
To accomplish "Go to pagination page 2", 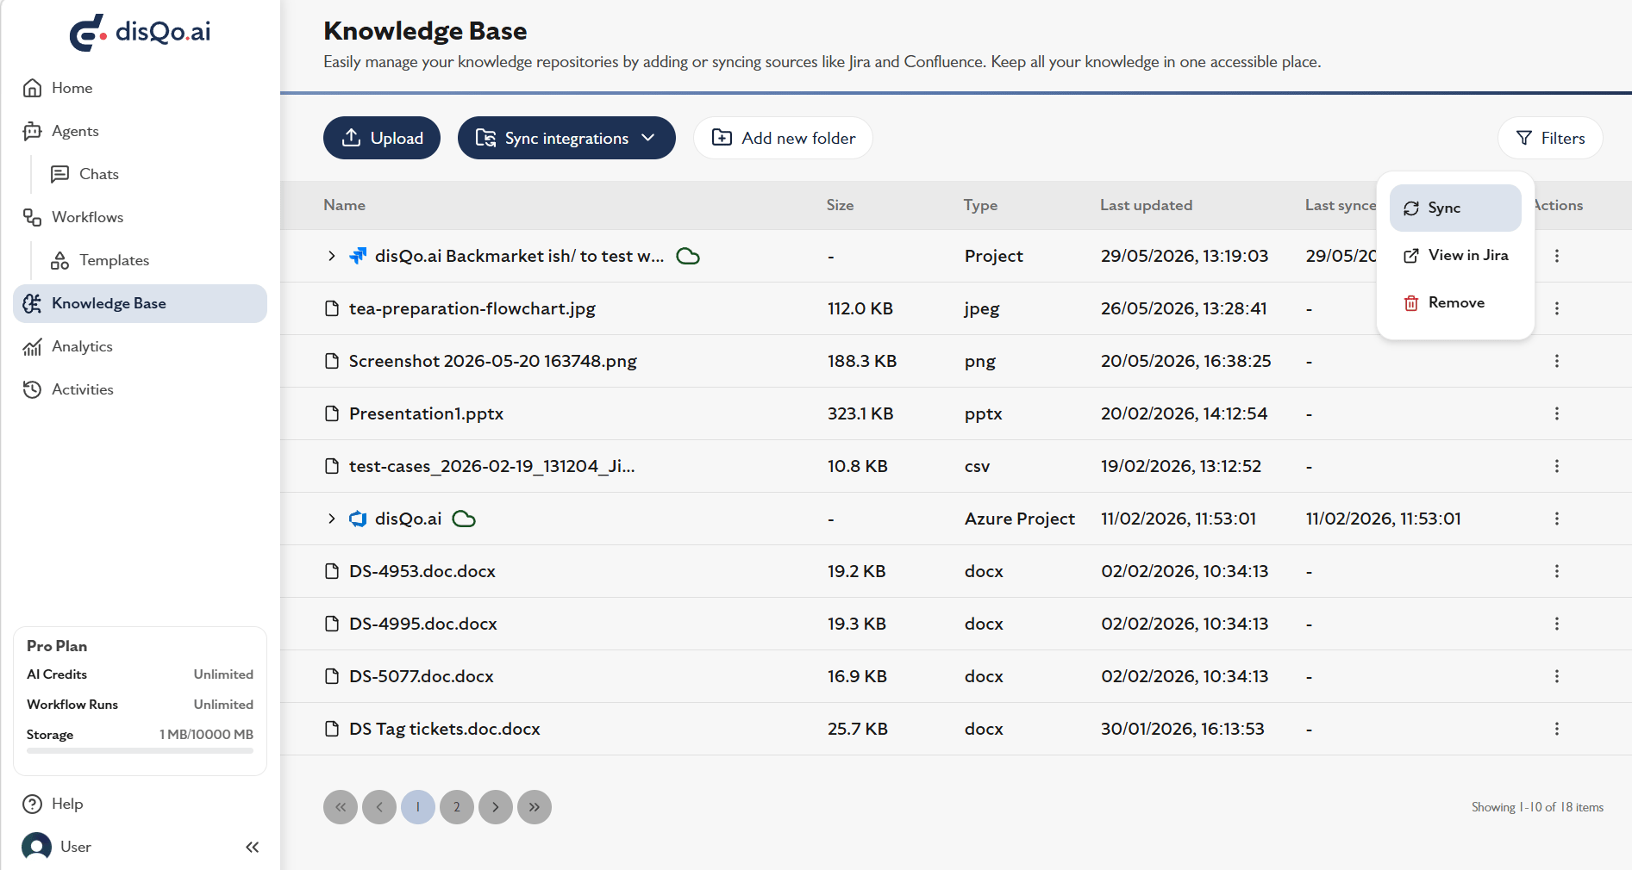I will point(457,807).
